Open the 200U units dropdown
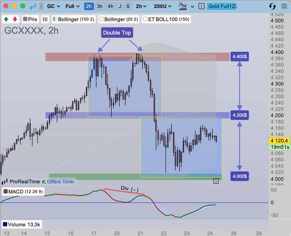The image size is (291, 236). [163, 6]
